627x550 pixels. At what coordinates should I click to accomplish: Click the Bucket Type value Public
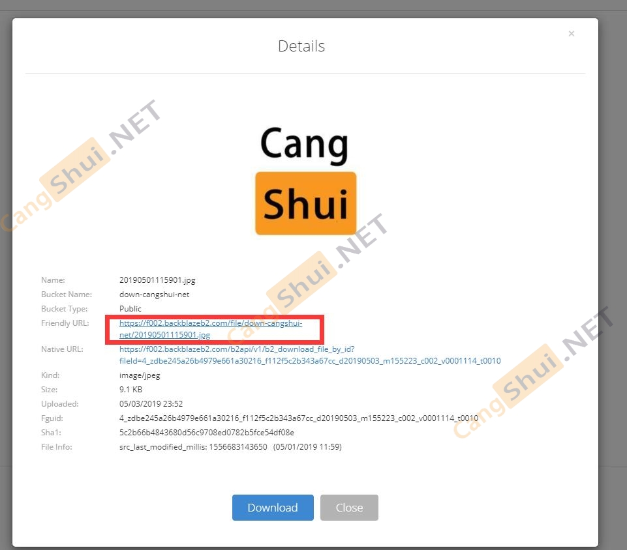(130, 309)
